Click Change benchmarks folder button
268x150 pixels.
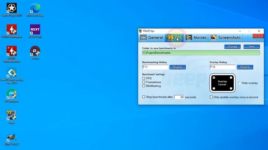[232, 47]
